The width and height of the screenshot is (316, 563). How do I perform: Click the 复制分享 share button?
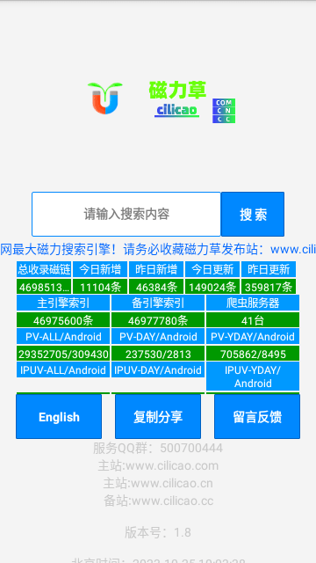(x=158, y=416)
